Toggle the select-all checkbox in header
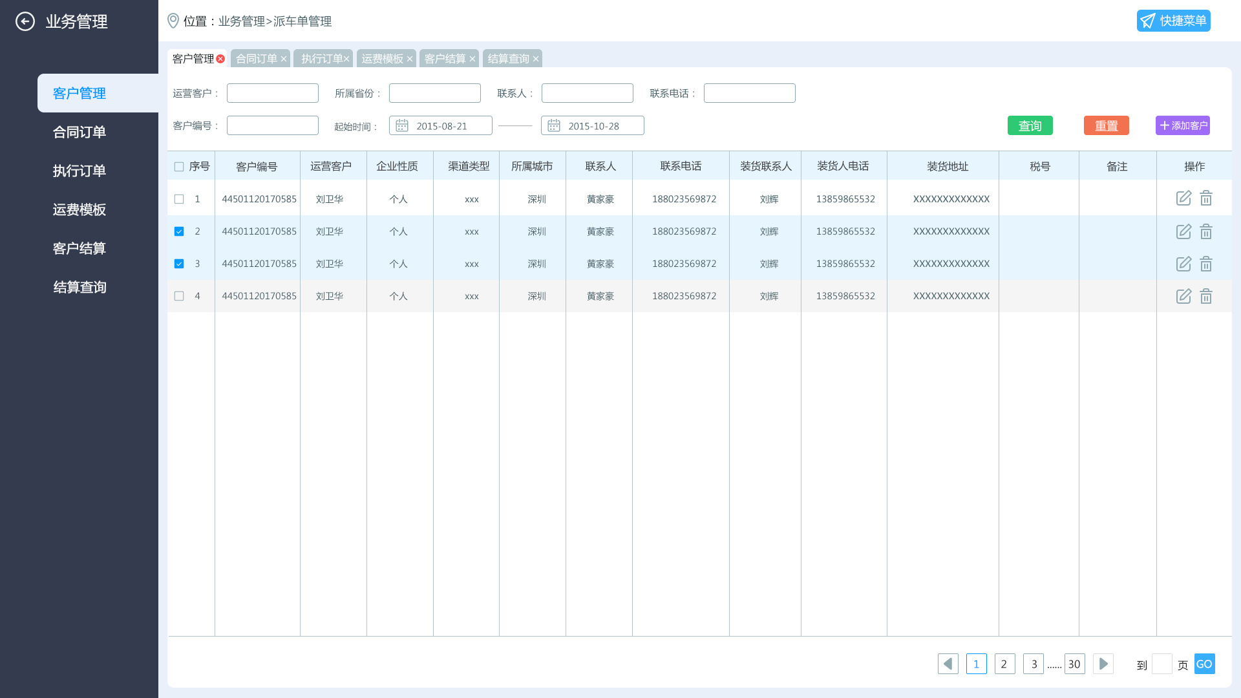1241x698 pixels. [179, 167]
